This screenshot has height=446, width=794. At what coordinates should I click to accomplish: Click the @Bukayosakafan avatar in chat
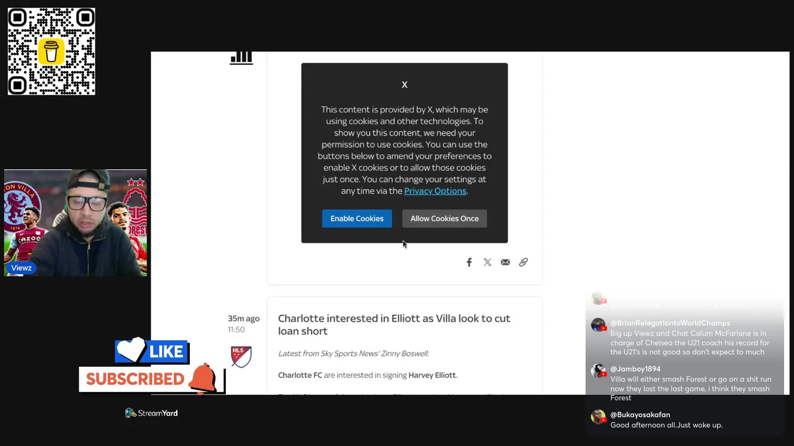[x=598, y=417]
